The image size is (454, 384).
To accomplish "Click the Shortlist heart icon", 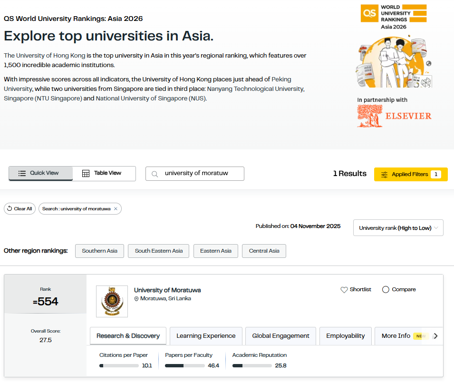I will click(x=344, y=289).
